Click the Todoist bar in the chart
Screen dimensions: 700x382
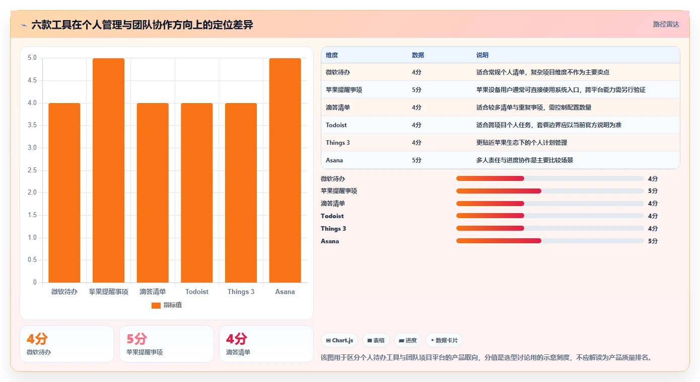(197, 193)
